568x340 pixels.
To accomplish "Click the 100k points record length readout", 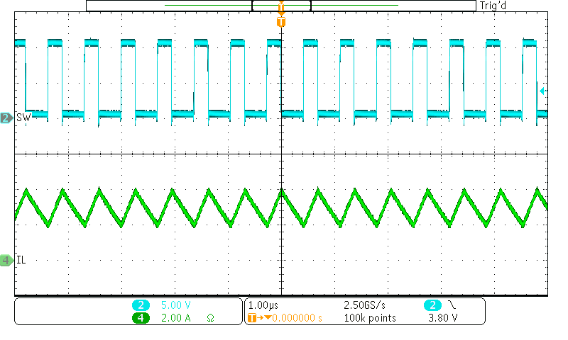I will [369, 318].
